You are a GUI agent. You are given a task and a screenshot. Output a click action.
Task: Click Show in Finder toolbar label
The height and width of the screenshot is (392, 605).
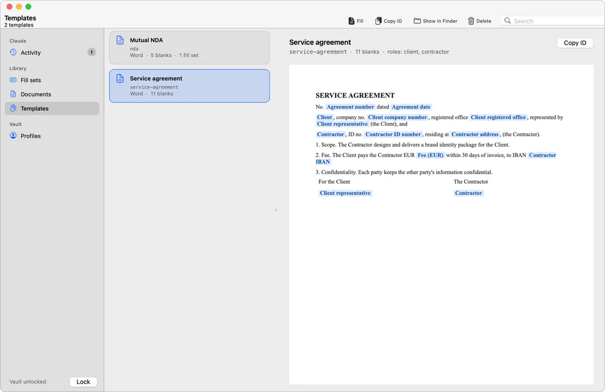pos(440,21)
